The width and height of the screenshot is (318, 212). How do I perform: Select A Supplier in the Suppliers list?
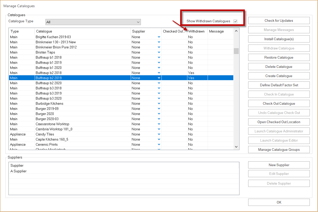click(x=124, y=171)
